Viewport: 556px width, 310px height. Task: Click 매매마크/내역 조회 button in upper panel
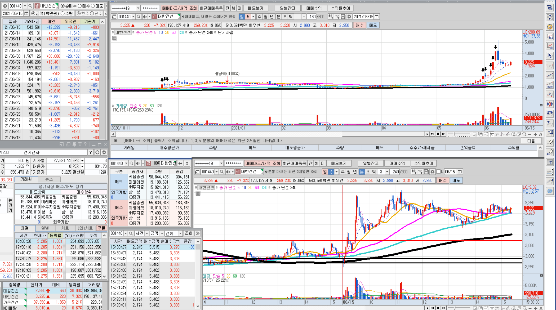point(179,8)
